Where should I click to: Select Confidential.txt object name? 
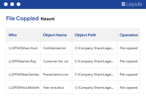point(54,48)
